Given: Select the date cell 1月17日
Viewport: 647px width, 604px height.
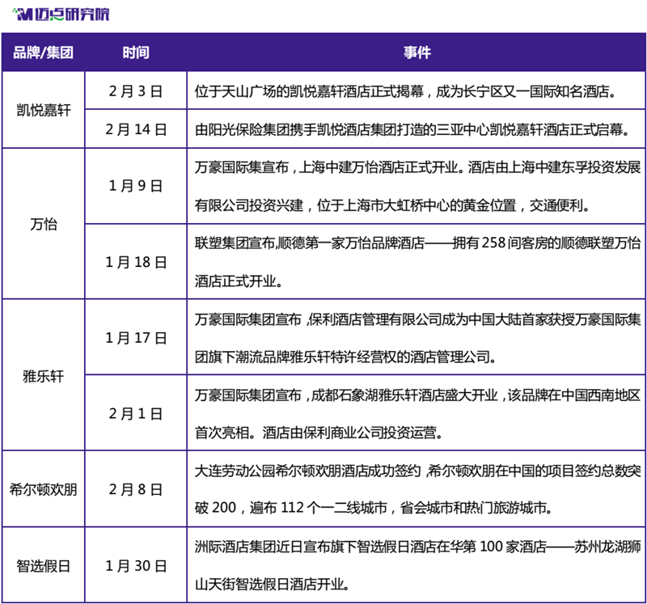Looking at the screenshot, I should point(136,338).
